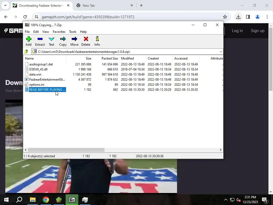Open the Tools menu
Image resolution: width=273 pixels, height=205 pixels.
click(73, 32)
